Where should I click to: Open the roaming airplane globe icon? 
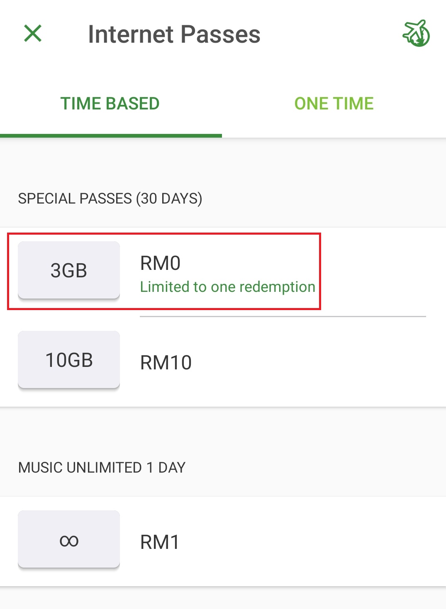click(x=416, y=34)
